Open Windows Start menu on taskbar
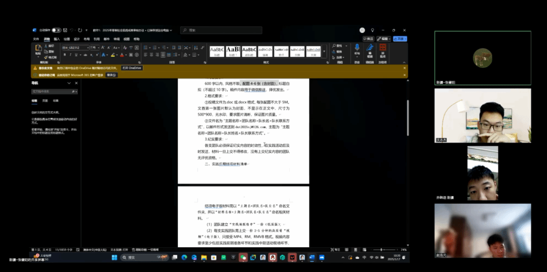Screen dimensions: 547x272 coord(114,257)
